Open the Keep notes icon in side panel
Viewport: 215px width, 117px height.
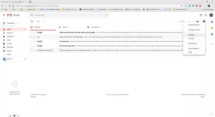click(x=212, y=28)
